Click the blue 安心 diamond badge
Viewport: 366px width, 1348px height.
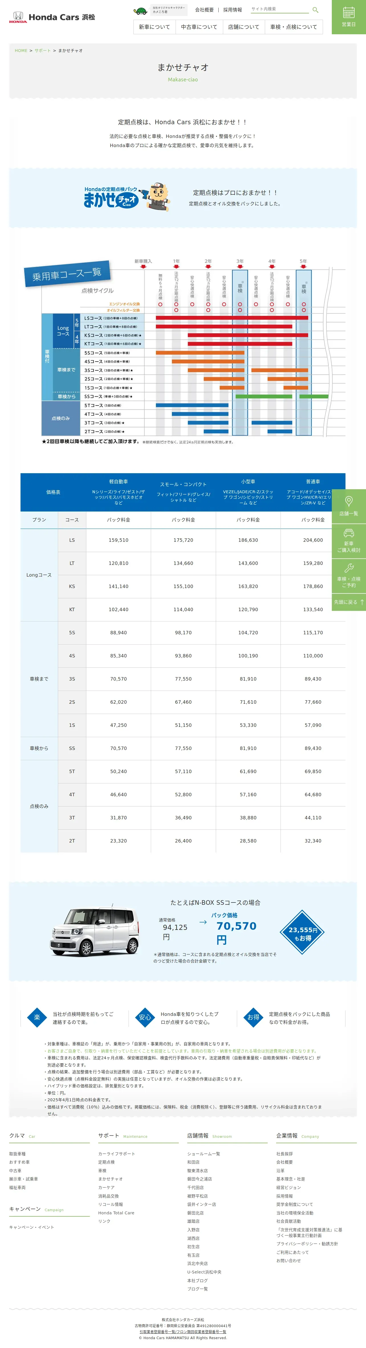pos(145,1018)
